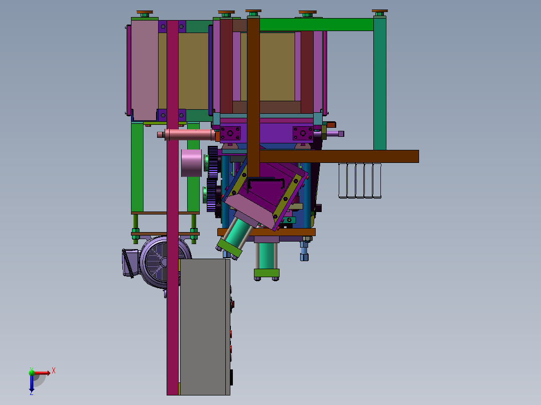Select the tilted purple hopper box
Image resolution: width=541 pixels, height=405 pixels.
pos(265,192)
